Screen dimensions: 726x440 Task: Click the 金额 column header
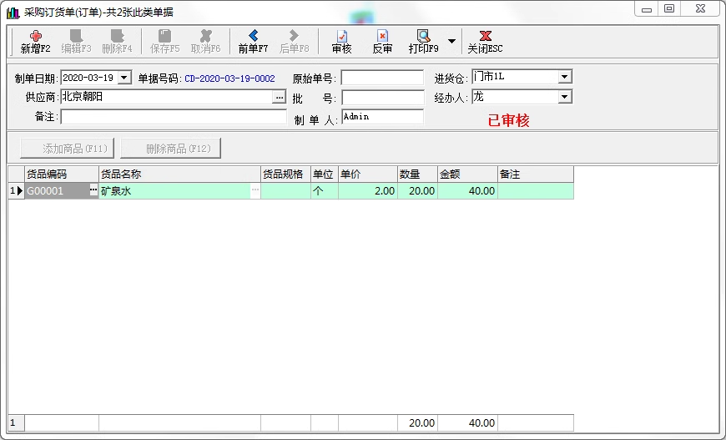pos(467,174)
